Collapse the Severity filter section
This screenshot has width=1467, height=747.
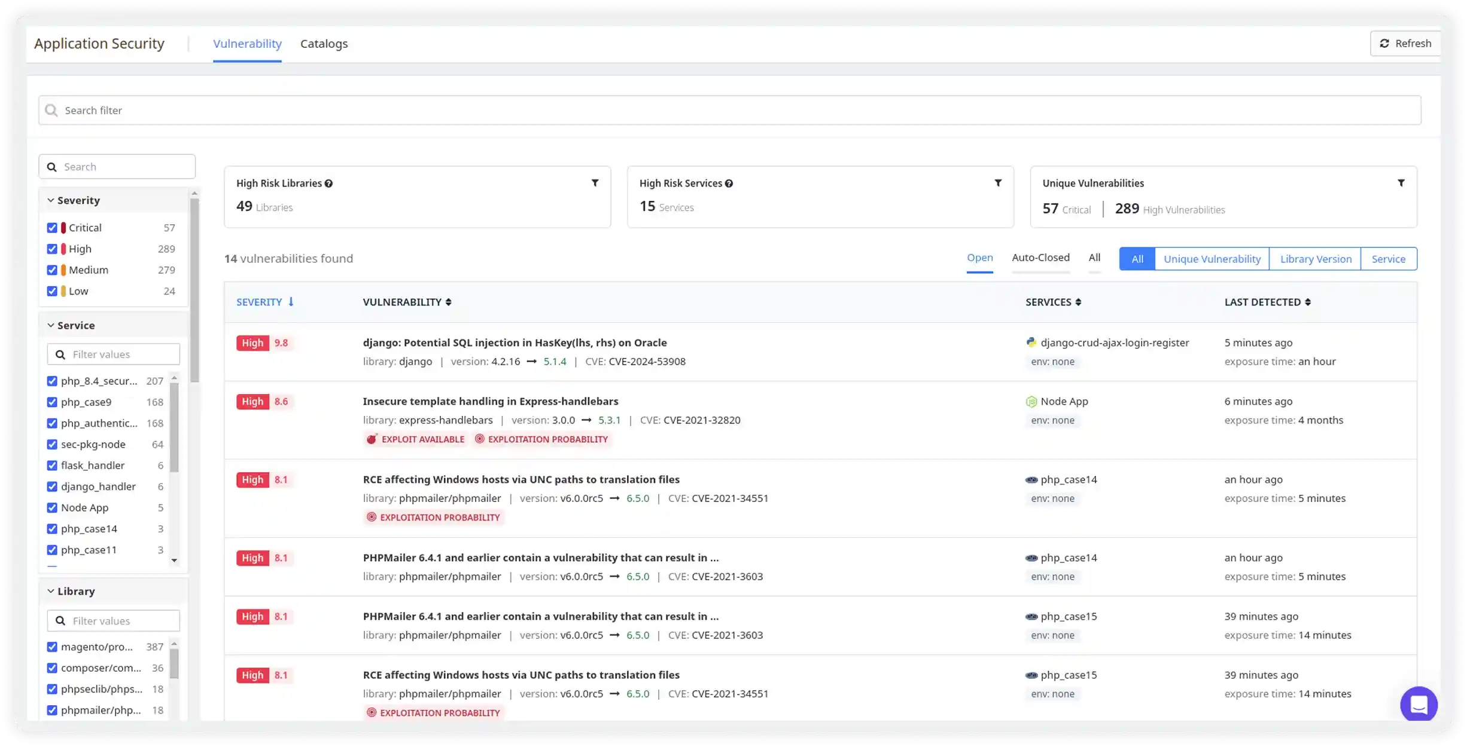(x=51, y=201)
